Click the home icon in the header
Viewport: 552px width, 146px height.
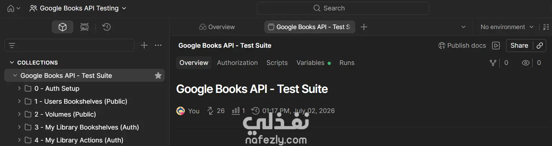11,8
